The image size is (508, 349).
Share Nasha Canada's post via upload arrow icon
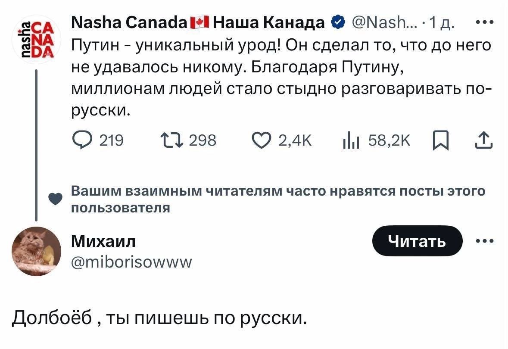coord(484,140)
